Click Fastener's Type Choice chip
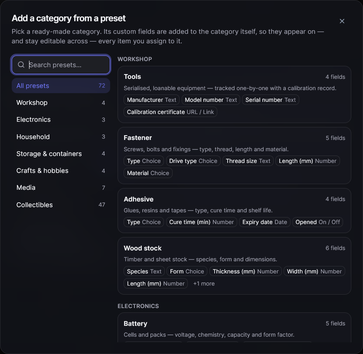The width and height of the screenshot is (363, 354). point(144,161)
